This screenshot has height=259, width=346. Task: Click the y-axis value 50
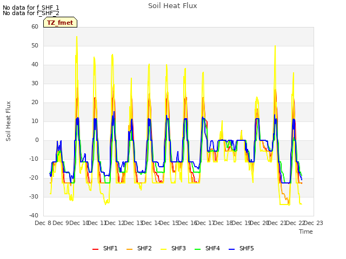35,45
